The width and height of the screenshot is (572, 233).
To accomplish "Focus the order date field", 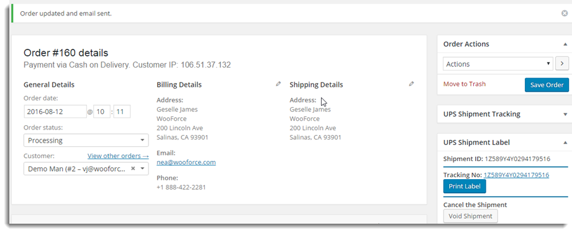I will click(55, 112).
